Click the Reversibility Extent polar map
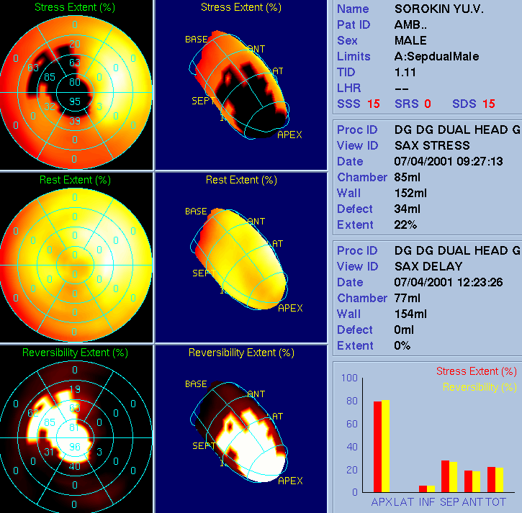 tap(76, 438)
